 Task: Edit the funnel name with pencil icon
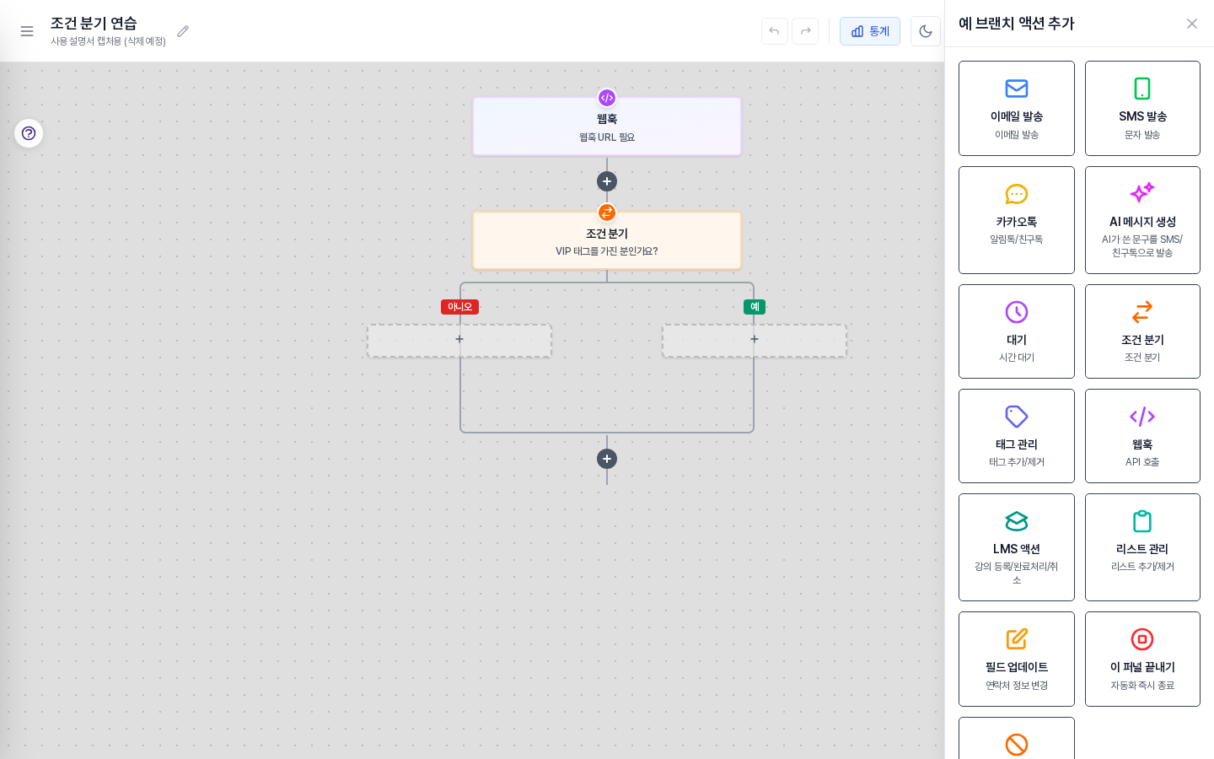pos(183,31)
